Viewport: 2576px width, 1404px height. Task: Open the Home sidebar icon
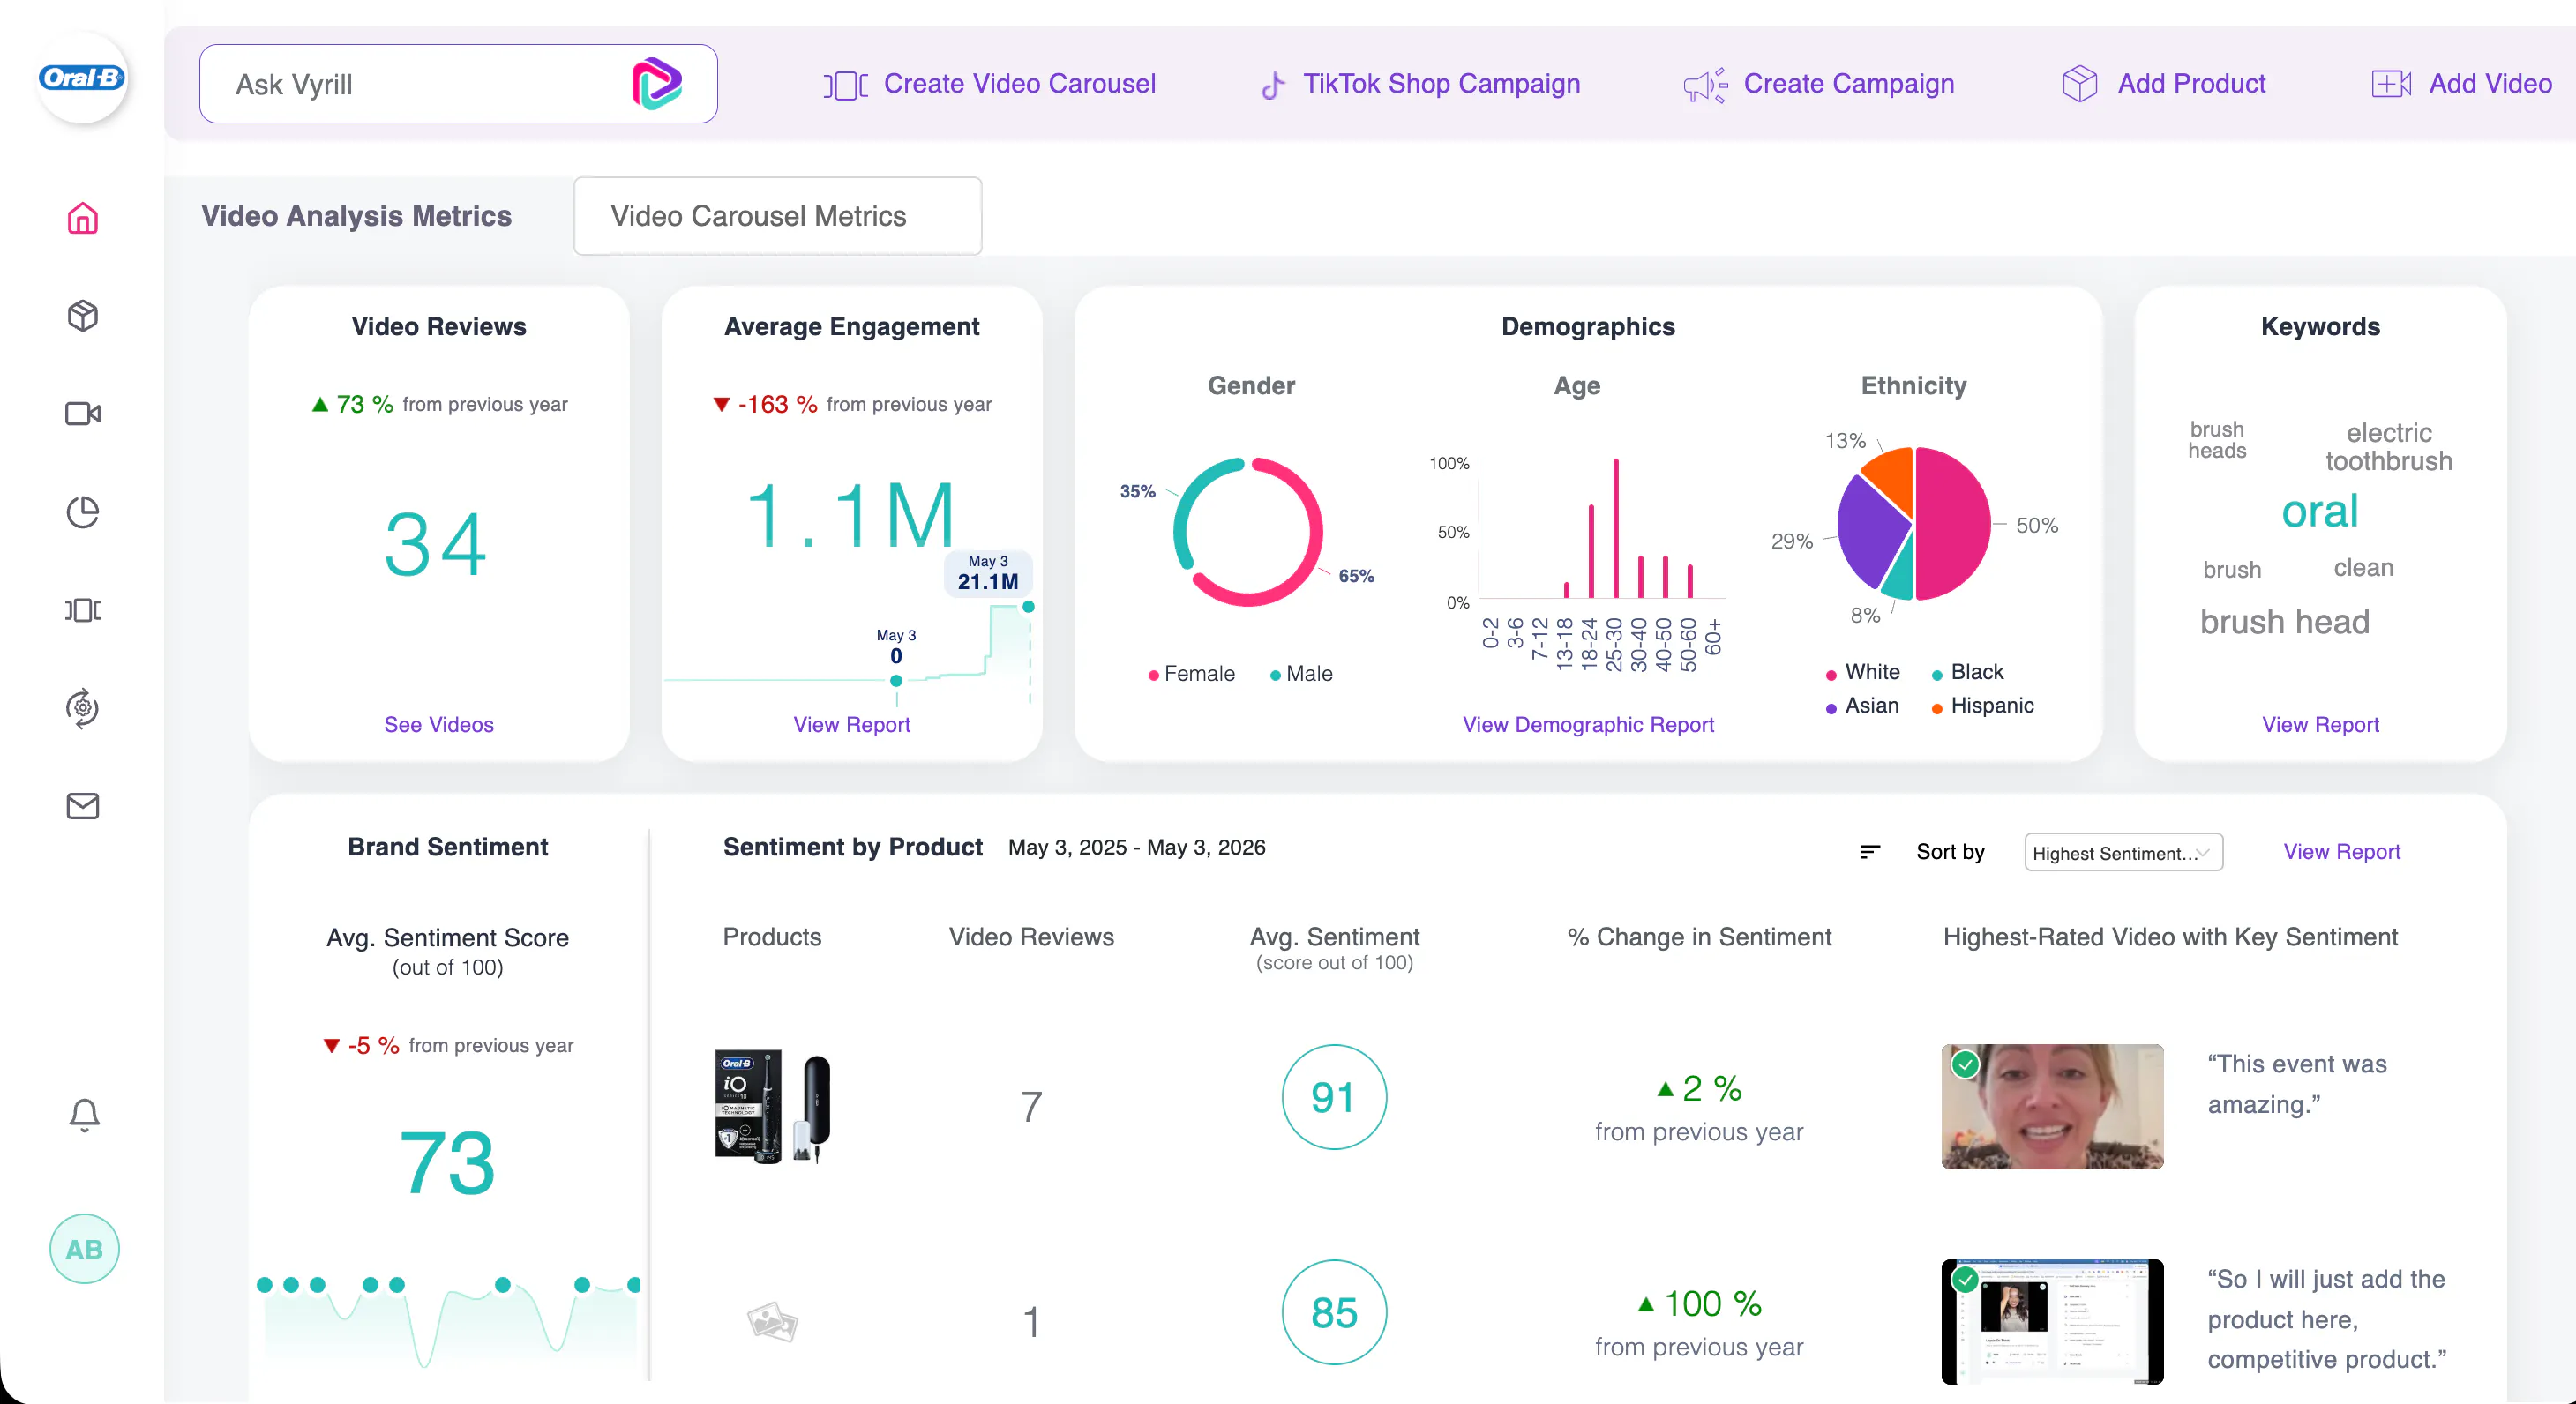[x=82, y=218]
